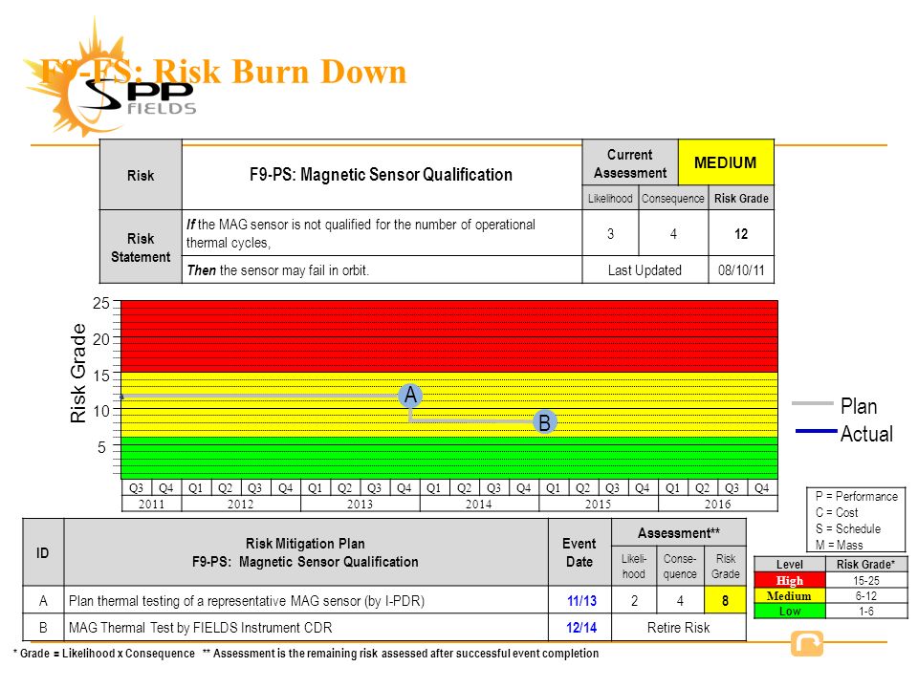The width and height of the screenshot is (918, 688).
Task: Click the 2014 year label
Action: tap(479, 504)
